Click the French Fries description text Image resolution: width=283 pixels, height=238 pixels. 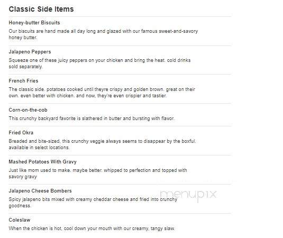[102, 93]
